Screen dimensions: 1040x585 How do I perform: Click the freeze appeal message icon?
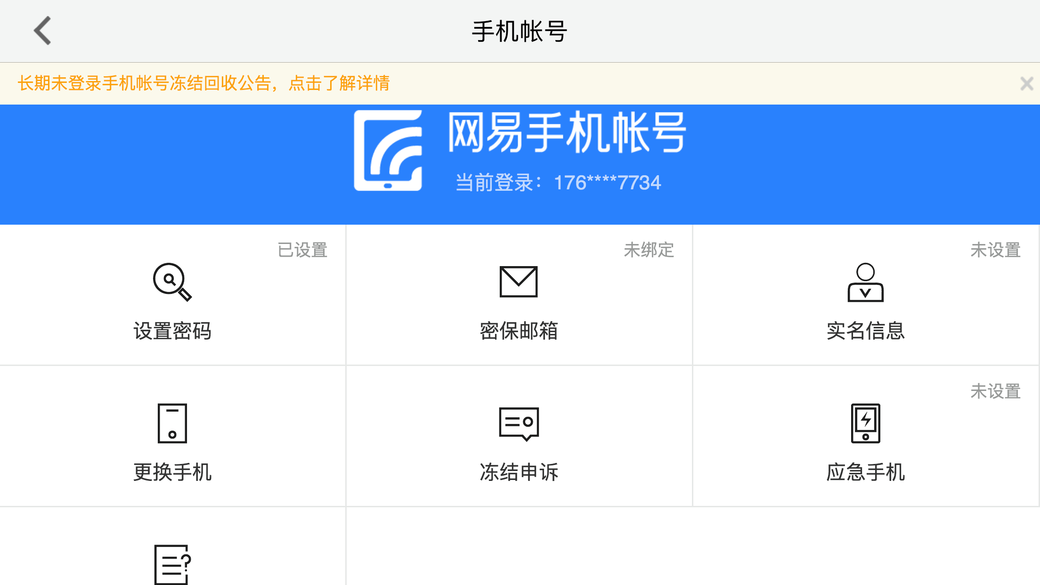[518, 423]
